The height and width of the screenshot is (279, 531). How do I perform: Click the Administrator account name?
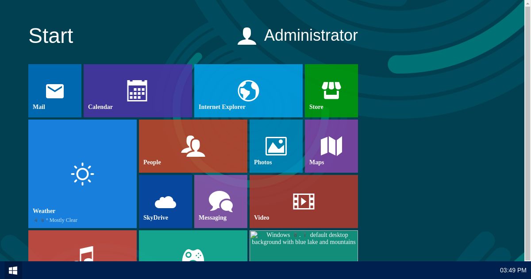point(311,35)
